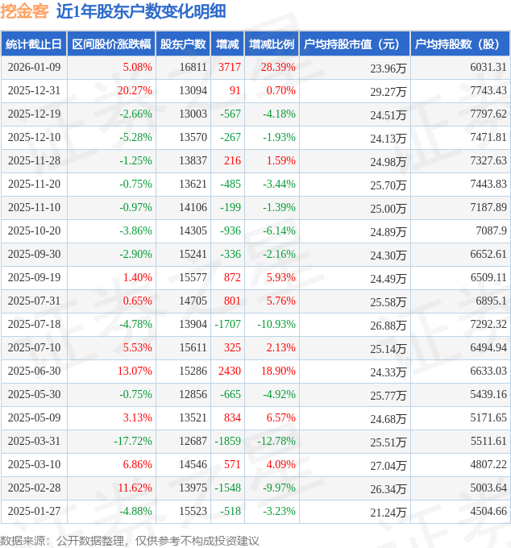The height and width of the screenshot is (548, 511).
Task: Select the 2026-01-09 date cell
Action: [x=34, y=68]
